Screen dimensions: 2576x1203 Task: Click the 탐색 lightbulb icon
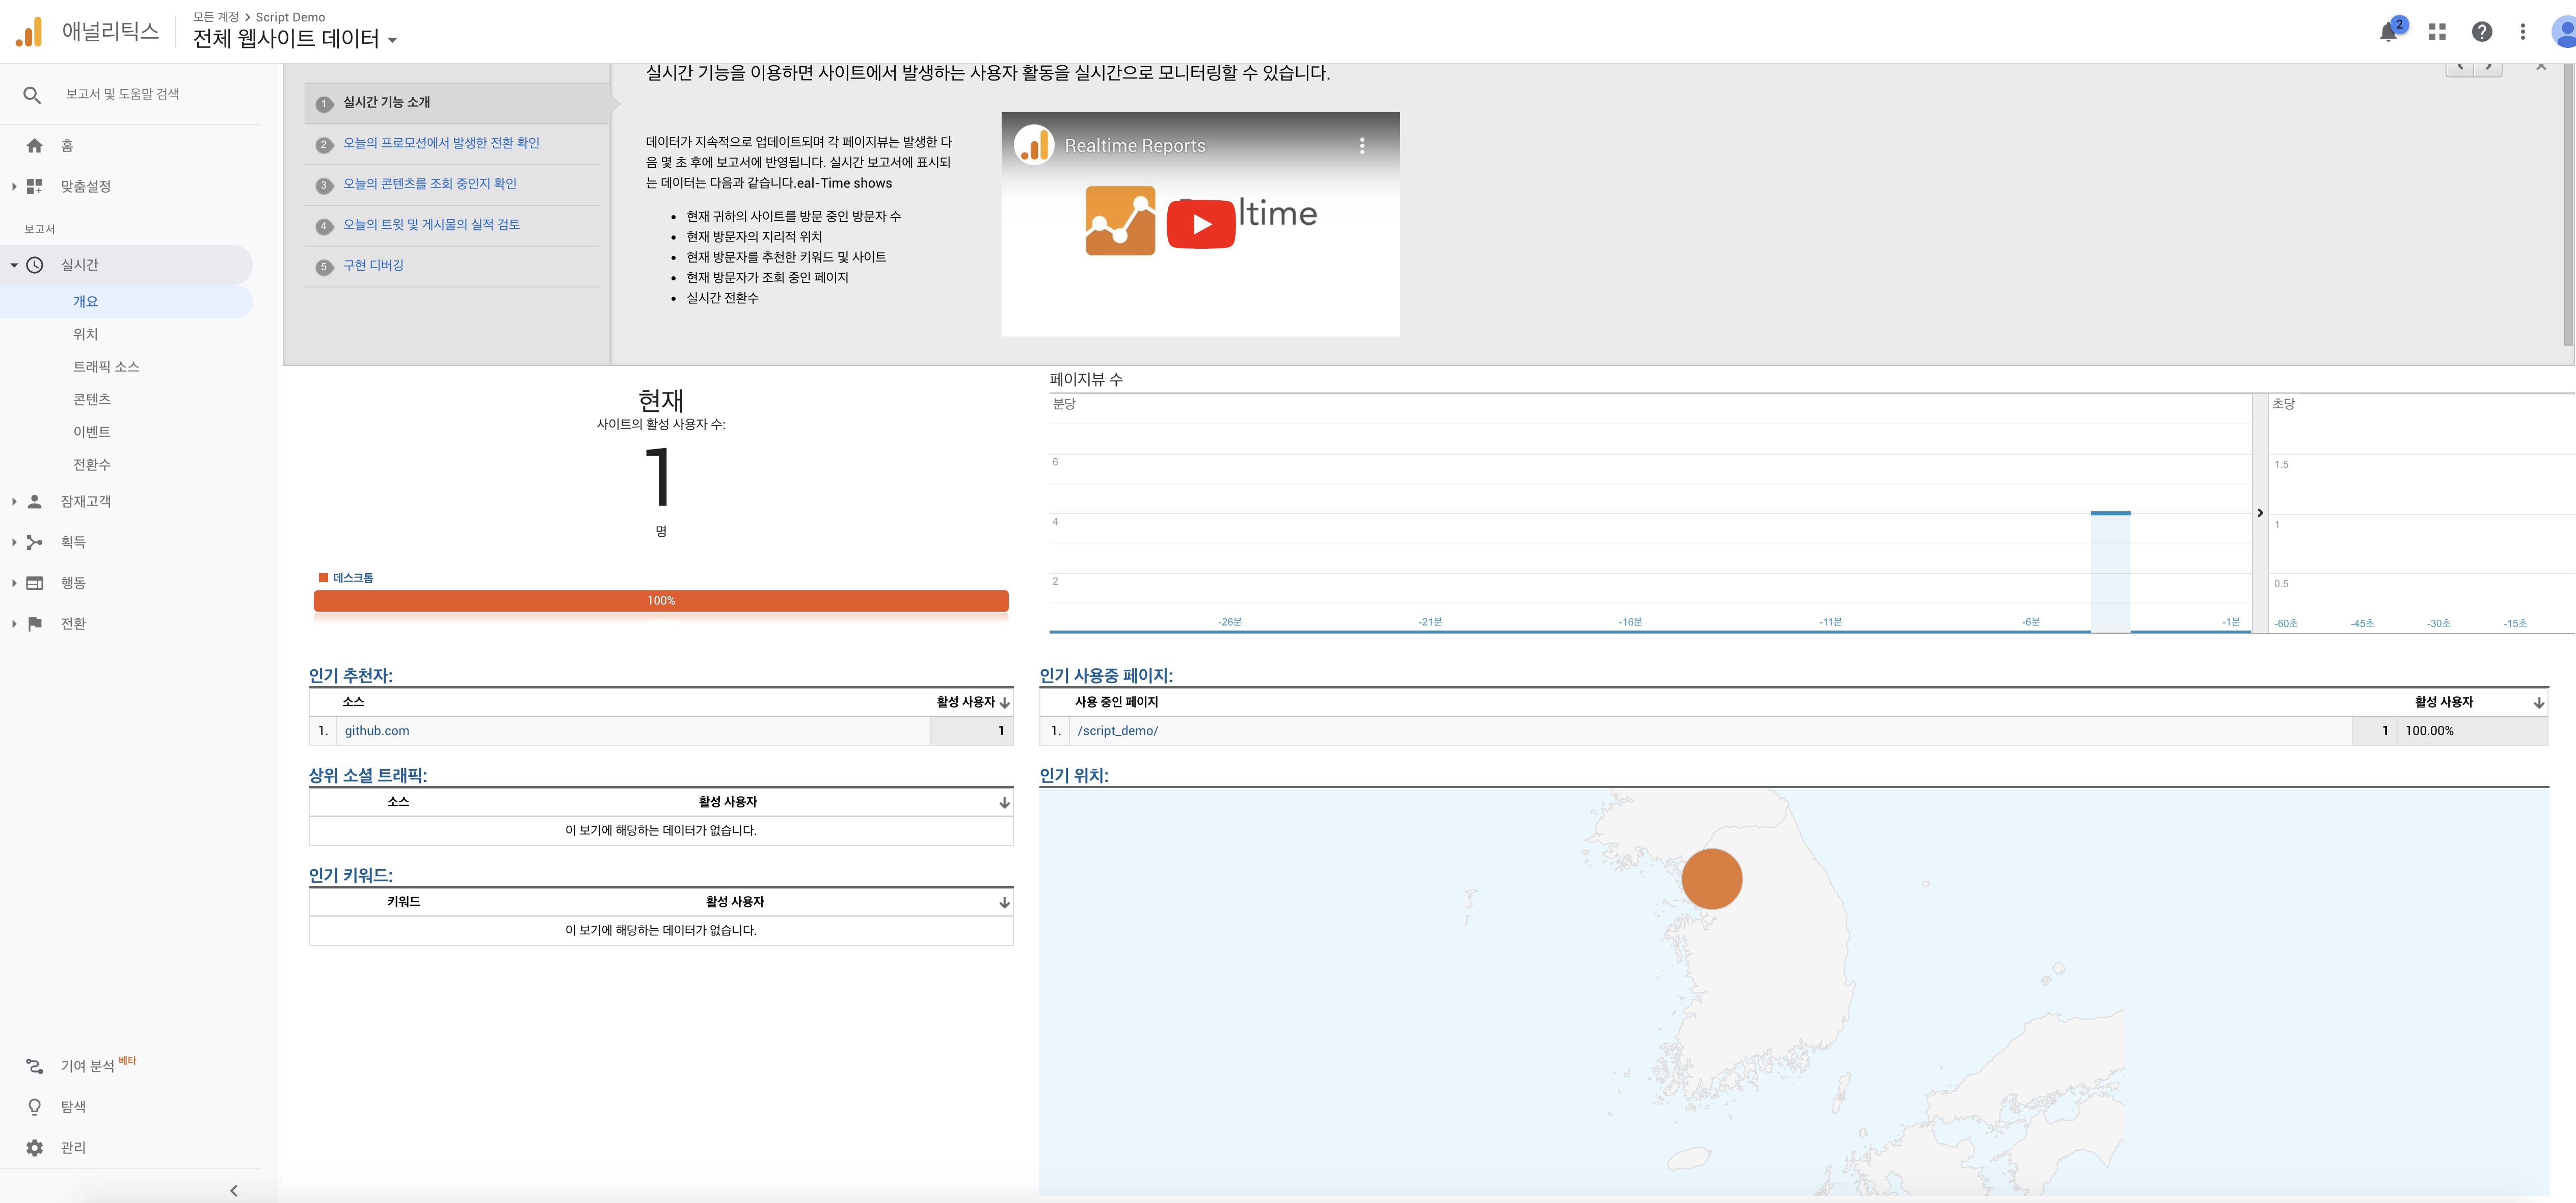pyautogui.click(x=35, y=1107)
